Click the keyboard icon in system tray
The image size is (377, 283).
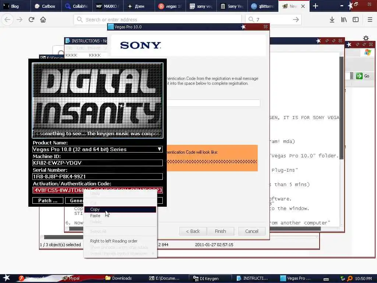click(326, 279)
